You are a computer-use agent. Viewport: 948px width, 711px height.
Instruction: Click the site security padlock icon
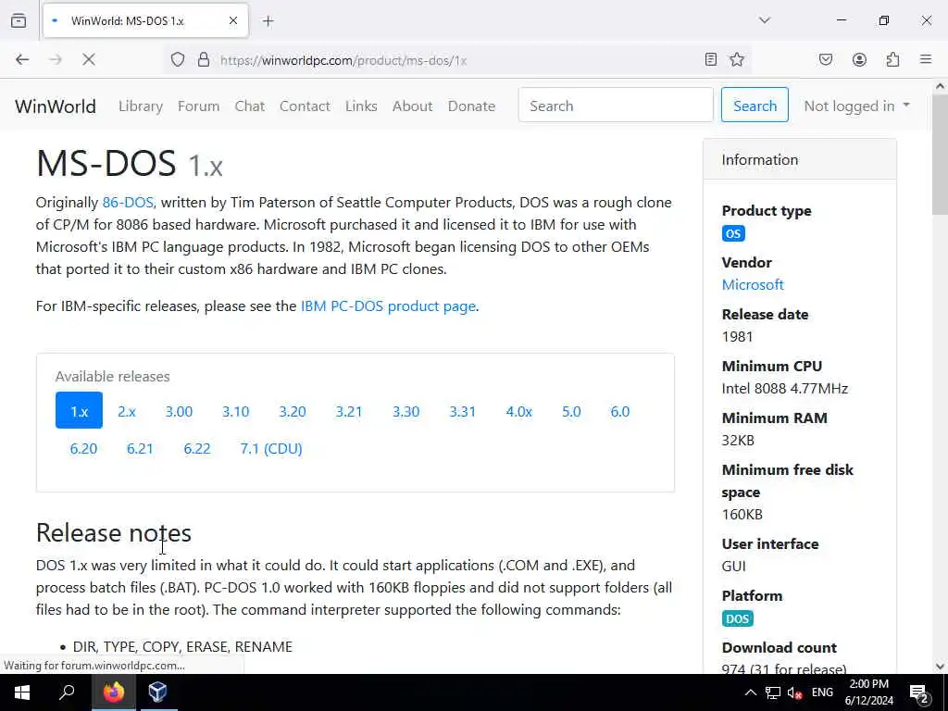tap(204, 59)
